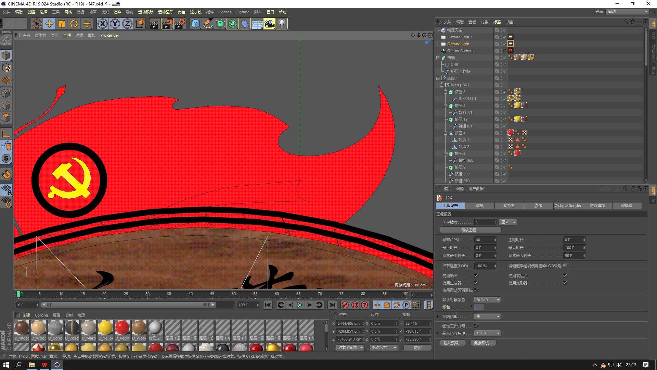The height and width of the screenshot is (370, 657).
Task: Collapse the 挤压.4 tree node
Action: pyautogui.click(x=446, y=133)
